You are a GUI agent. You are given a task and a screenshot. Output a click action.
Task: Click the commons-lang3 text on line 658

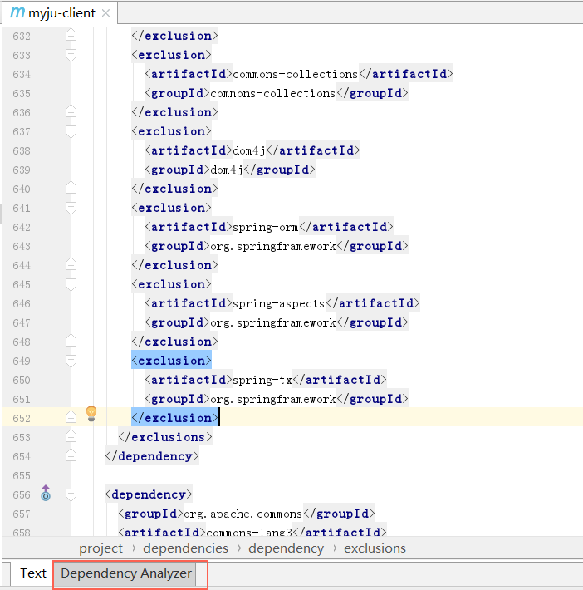pos(249,532)
